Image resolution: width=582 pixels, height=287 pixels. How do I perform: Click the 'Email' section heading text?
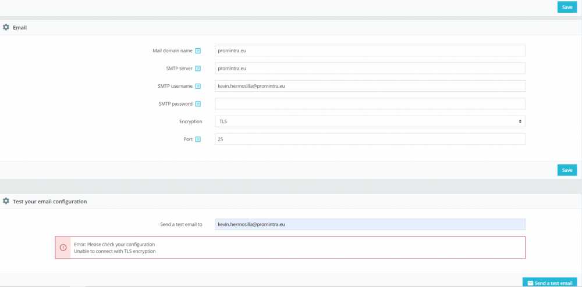coord(20,27)
